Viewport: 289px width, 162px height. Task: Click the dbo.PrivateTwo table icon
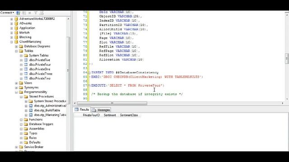26,78
